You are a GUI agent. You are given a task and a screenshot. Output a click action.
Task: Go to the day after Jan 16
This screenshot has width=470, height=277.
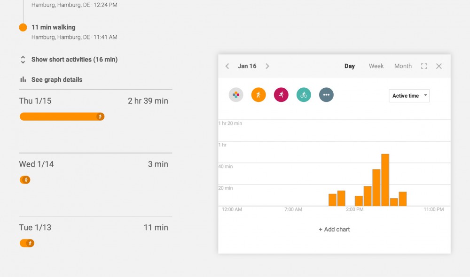tap(267, 66)
